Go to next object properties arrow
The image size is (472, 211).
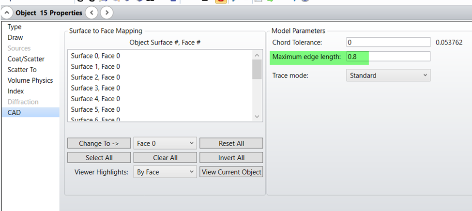[107, 13]
